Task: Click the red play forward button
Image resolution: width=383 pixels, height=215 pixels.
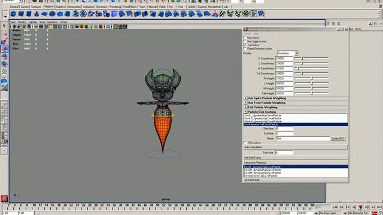Action: pos(360,207)
